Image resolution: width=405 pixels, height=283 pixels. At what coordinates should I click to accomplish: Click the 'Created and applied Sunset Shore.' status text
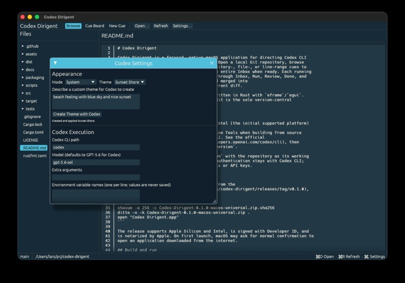click(73, 121)
